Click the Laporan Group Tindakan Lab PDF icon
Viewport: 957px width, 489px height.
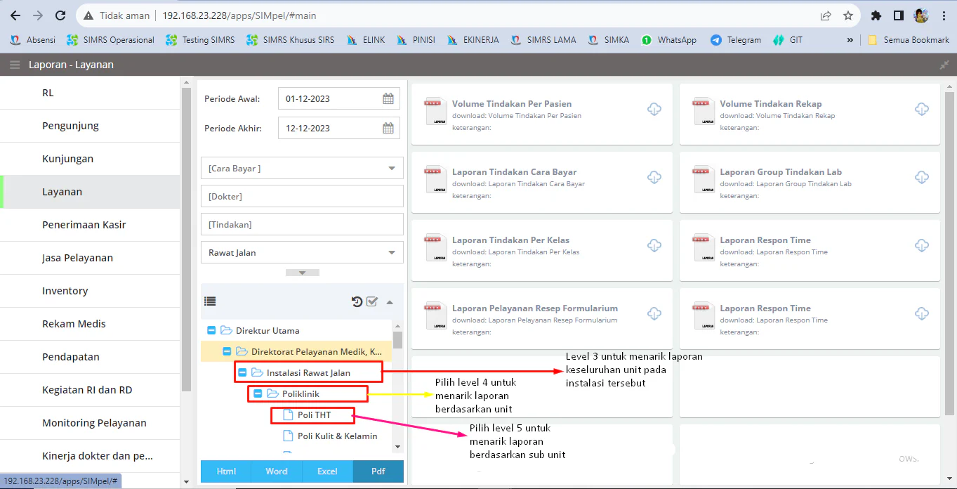pos(703,180)
